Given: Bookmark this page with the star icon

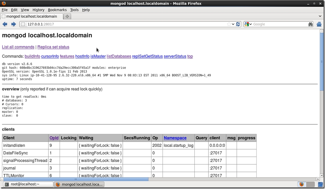Looking at the screenshot, I should tap(229, 24).
